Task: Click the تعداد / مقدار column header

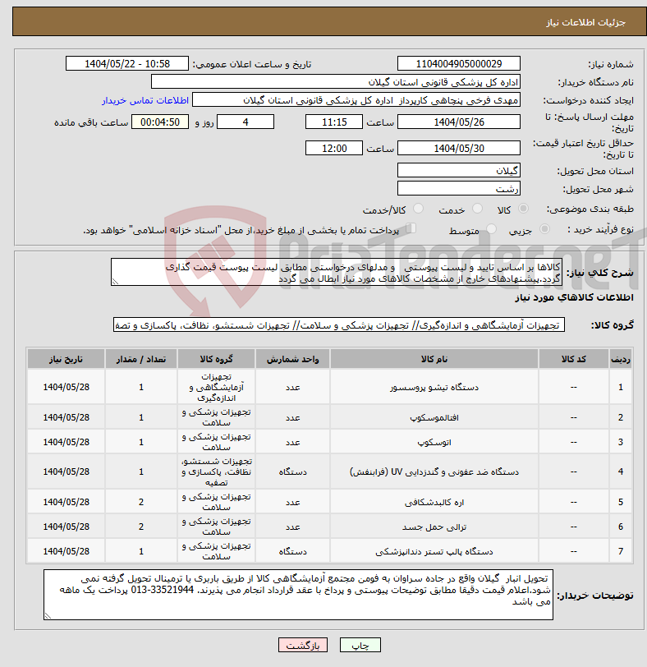Action: [x=141, y=359]
